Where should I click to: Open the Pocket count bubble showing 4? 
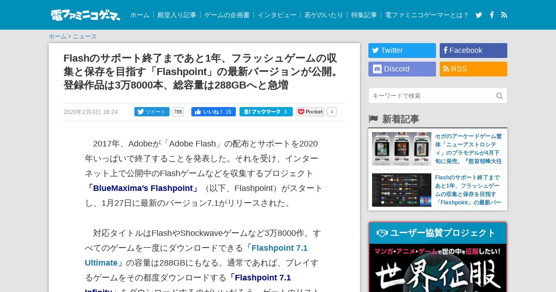point(331,112)
